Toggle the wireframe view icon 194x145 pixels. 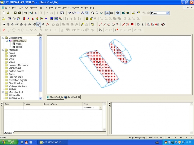(x=118, y=13)
